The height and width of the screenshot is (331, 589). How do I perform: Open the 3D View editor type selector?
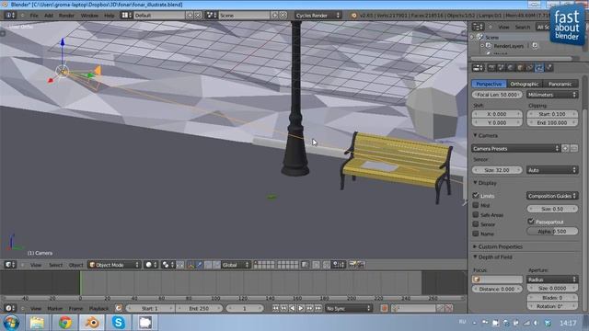click(10, 265)
